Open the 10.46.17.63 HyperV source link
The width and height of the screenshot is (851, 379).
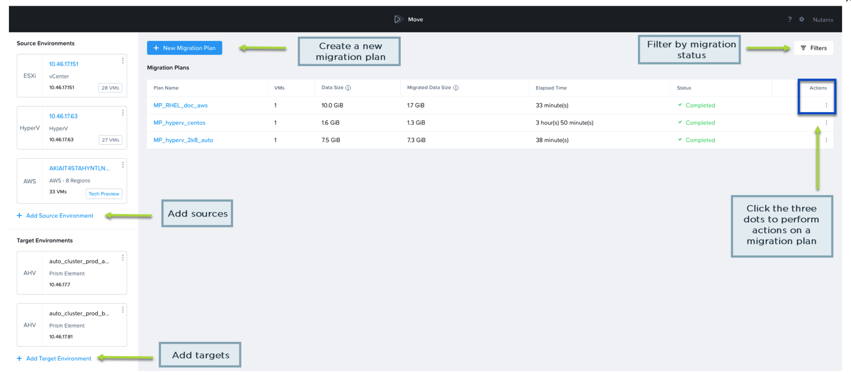tap(63, 116)
